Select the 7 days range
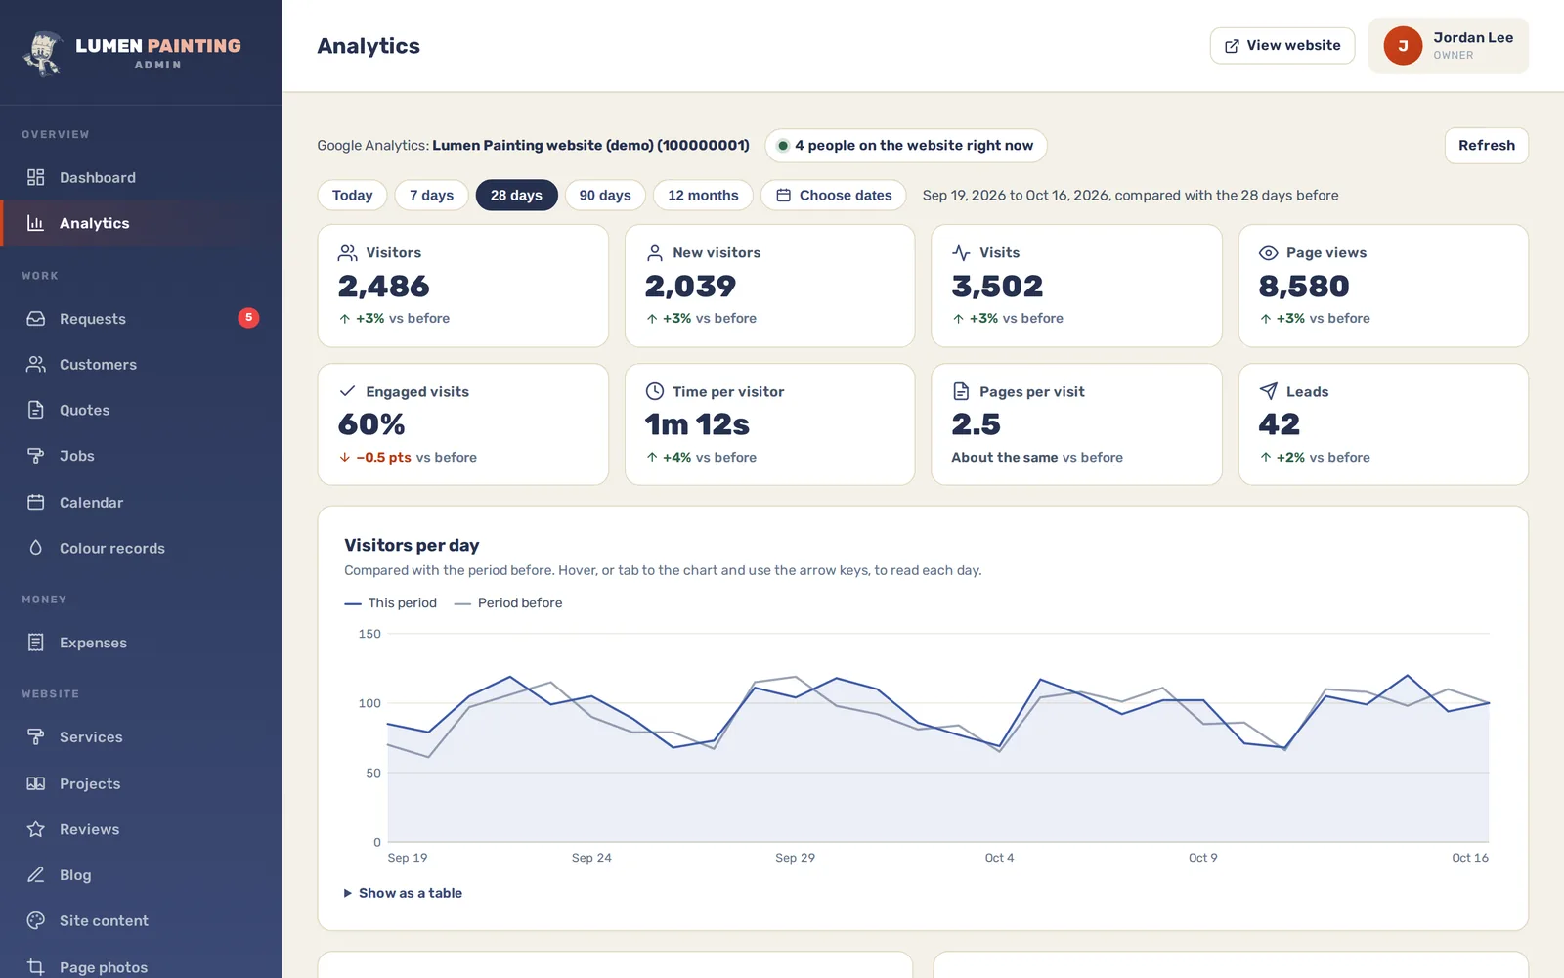Viewport: 1564px width, 978px height. point(431,195)
